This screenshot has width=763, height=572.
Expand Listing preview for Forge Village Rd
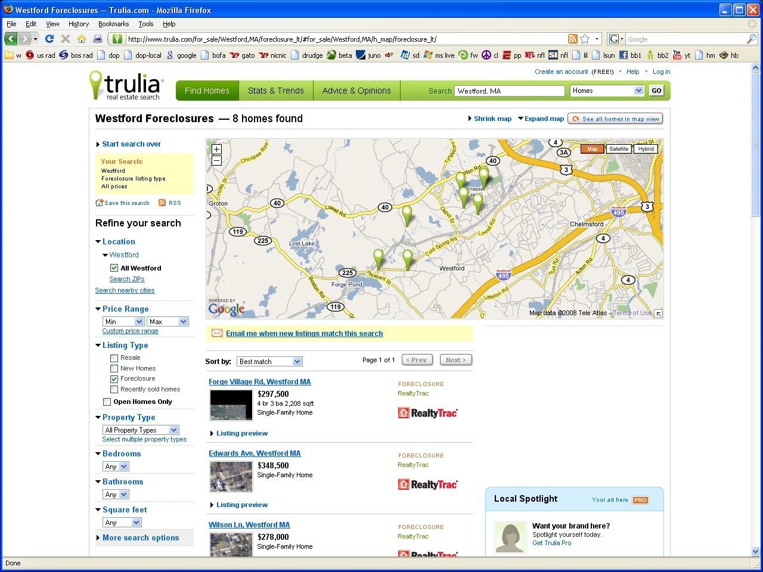[241, 433]
